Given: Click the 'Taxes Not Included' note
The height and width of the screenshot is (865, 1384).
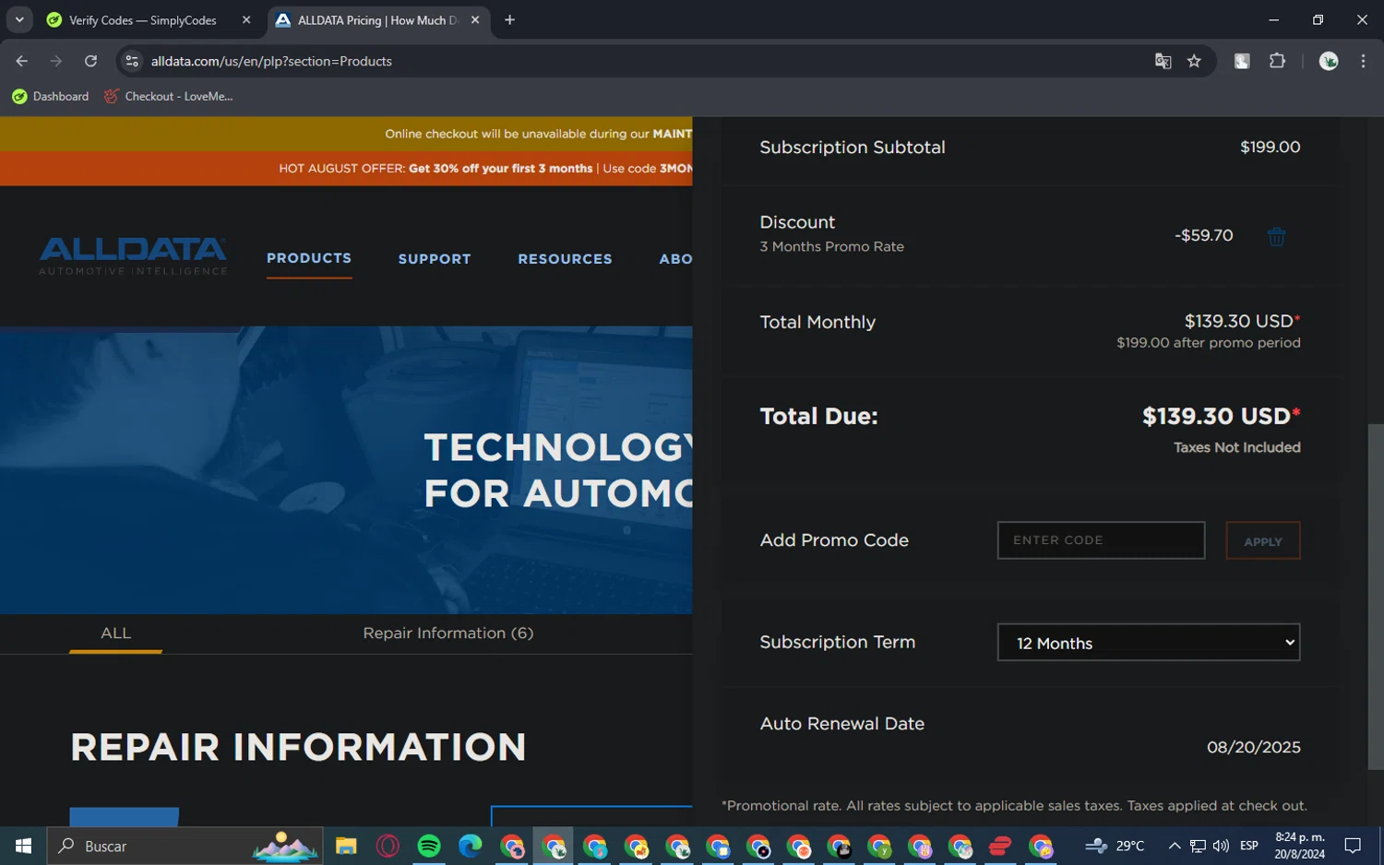Looking at the screenshot, I should pos(1237,447).
